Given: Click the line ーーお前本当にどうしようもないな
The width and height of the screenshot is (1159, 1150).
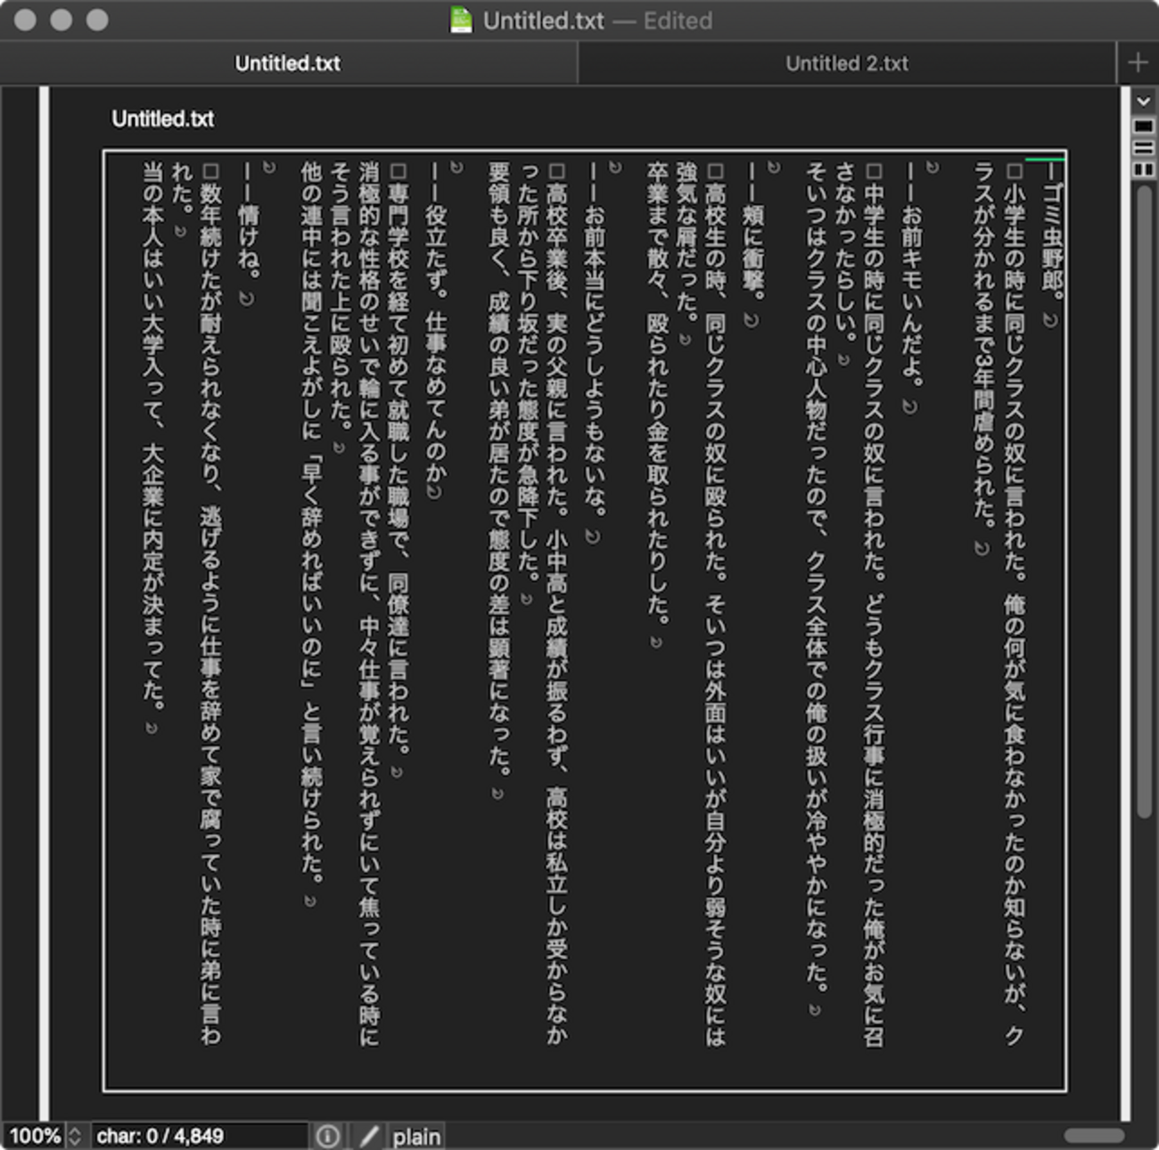Looking at the screenshot, I should [x=595, y=352].
